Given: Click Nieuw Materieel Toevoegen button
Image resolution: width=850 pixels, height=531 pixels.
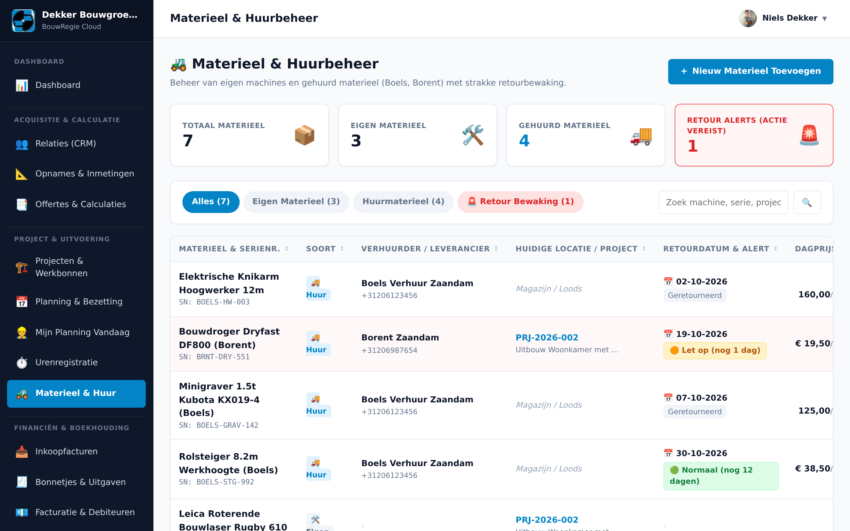Looking at the screenshot, I should pos(750,71).
